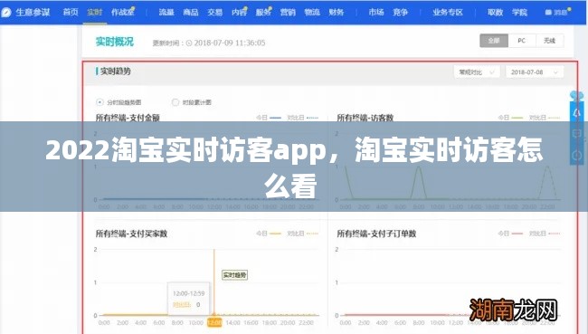This screenshot has width=588, height=334.
Task: Switch to PC terminal toggle
Action: click(x=522, y=41)
